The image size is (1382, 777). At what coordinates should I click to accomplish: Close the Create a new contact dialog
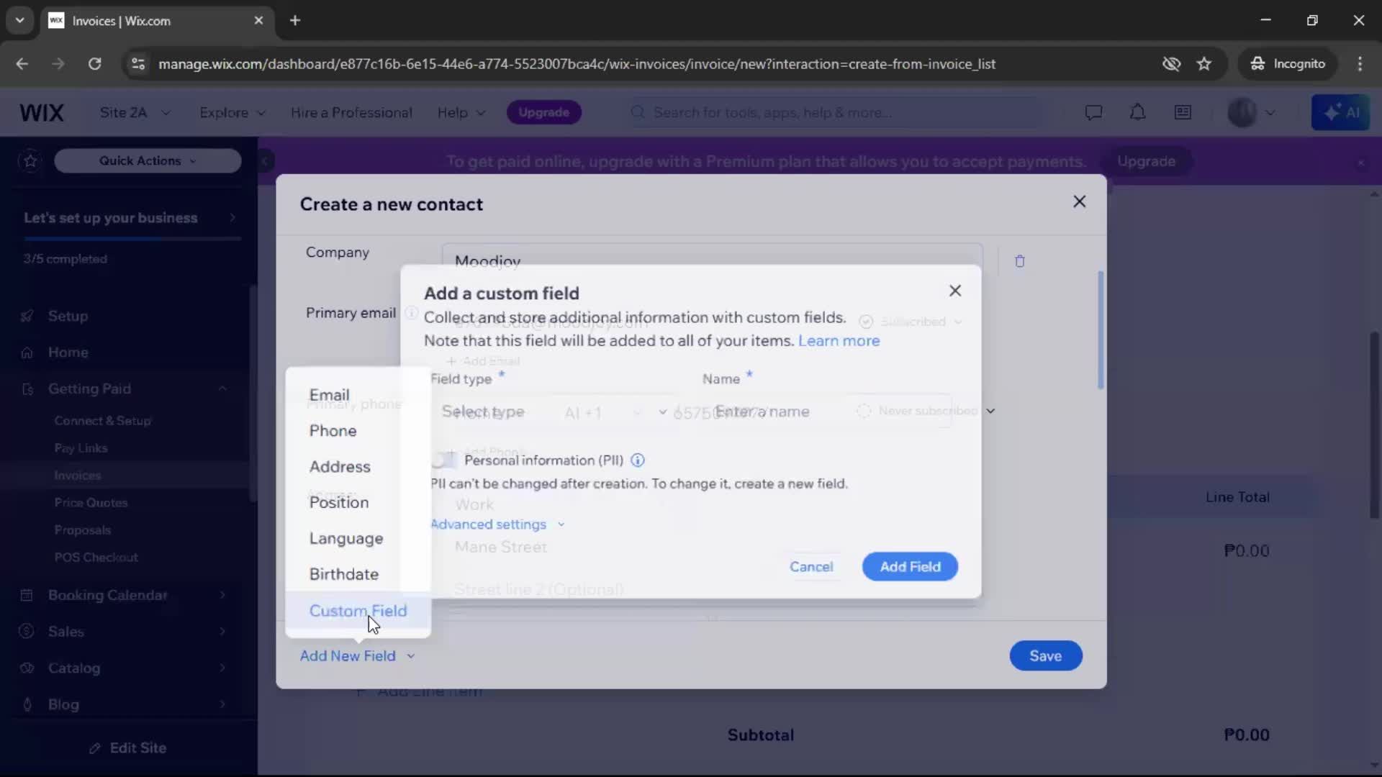coord(1079,201)
